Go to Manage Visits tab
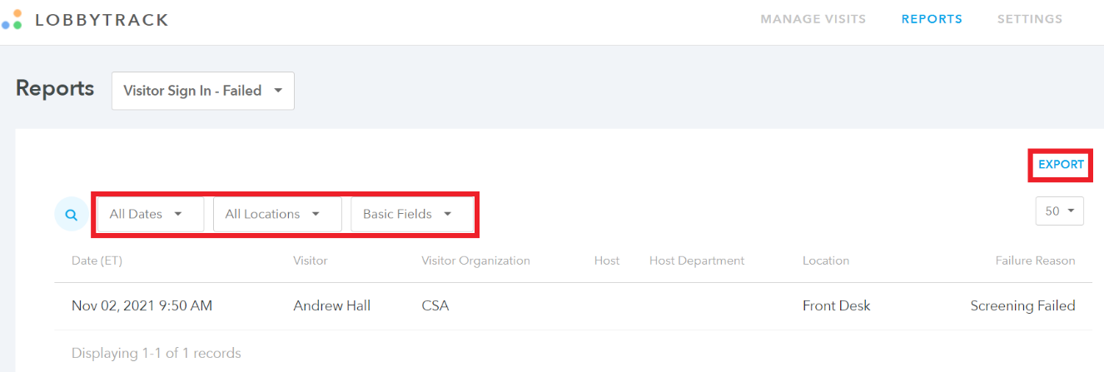 coord(813,19)
